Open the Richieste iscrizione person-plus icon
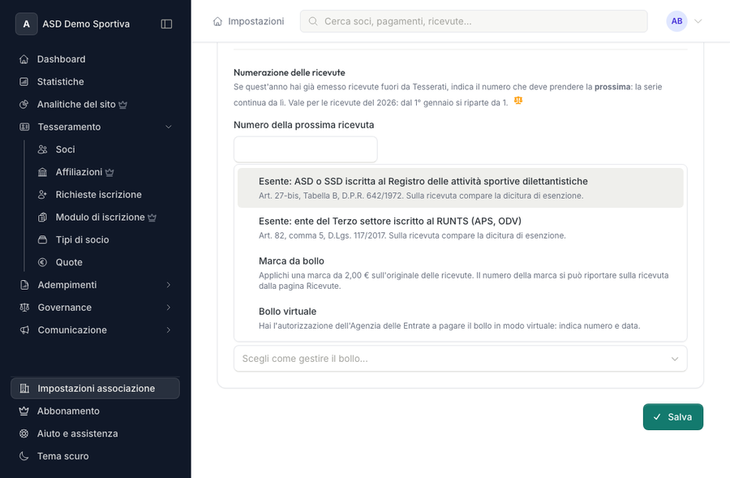 [x=42, y=195]
